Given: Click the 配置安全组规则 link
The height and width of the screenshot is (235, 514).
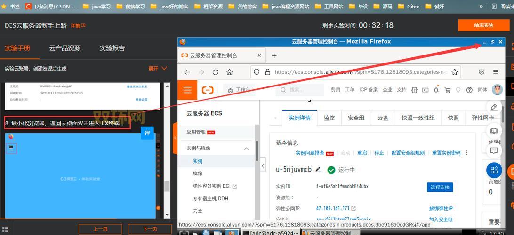Looking at the screenshot, I should (408, 153).
